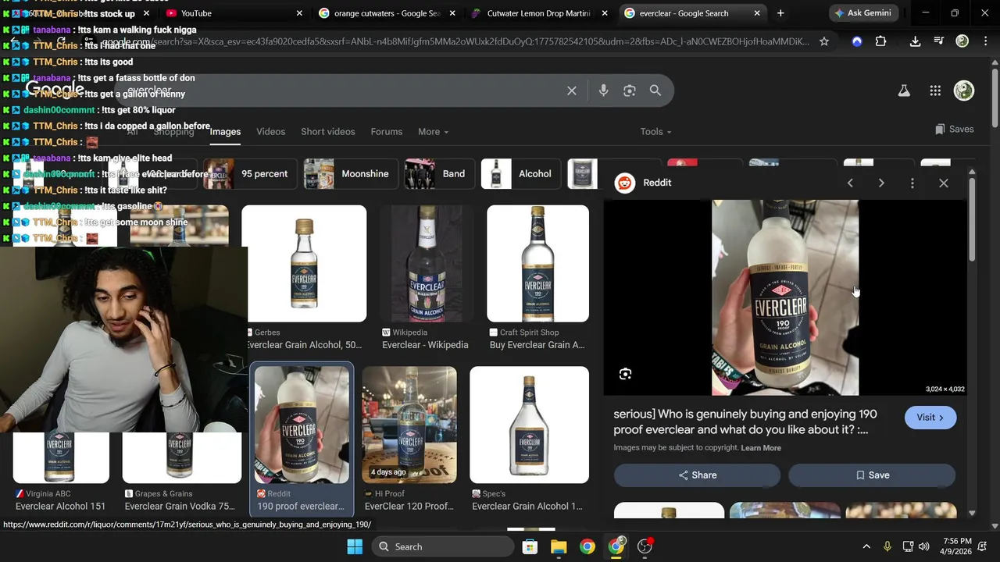Search by image using the Lens camera icon
This screenshot has height=562, width=1000.
click(630, 91)
